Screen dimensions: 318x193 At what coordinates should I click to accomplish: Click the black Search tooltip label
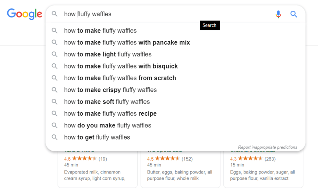(209, 25)
